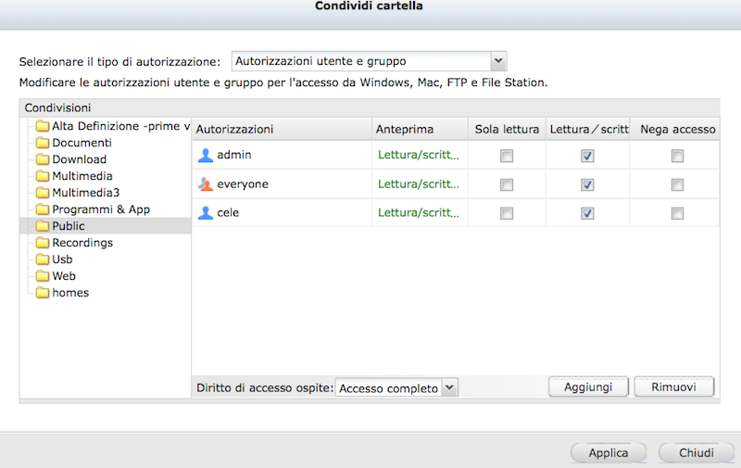Enable Sola lettura for admin

506,156
